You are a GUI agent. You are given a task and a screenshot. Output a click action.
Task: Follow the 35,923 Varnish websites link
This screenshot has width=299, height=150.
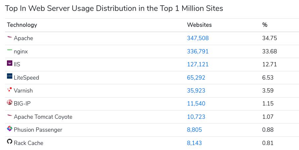pos(196,91)
